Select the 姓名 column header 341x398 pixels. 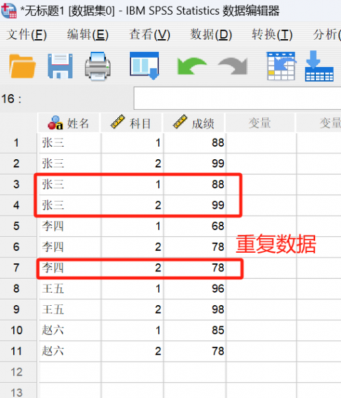tap(69, 123)
